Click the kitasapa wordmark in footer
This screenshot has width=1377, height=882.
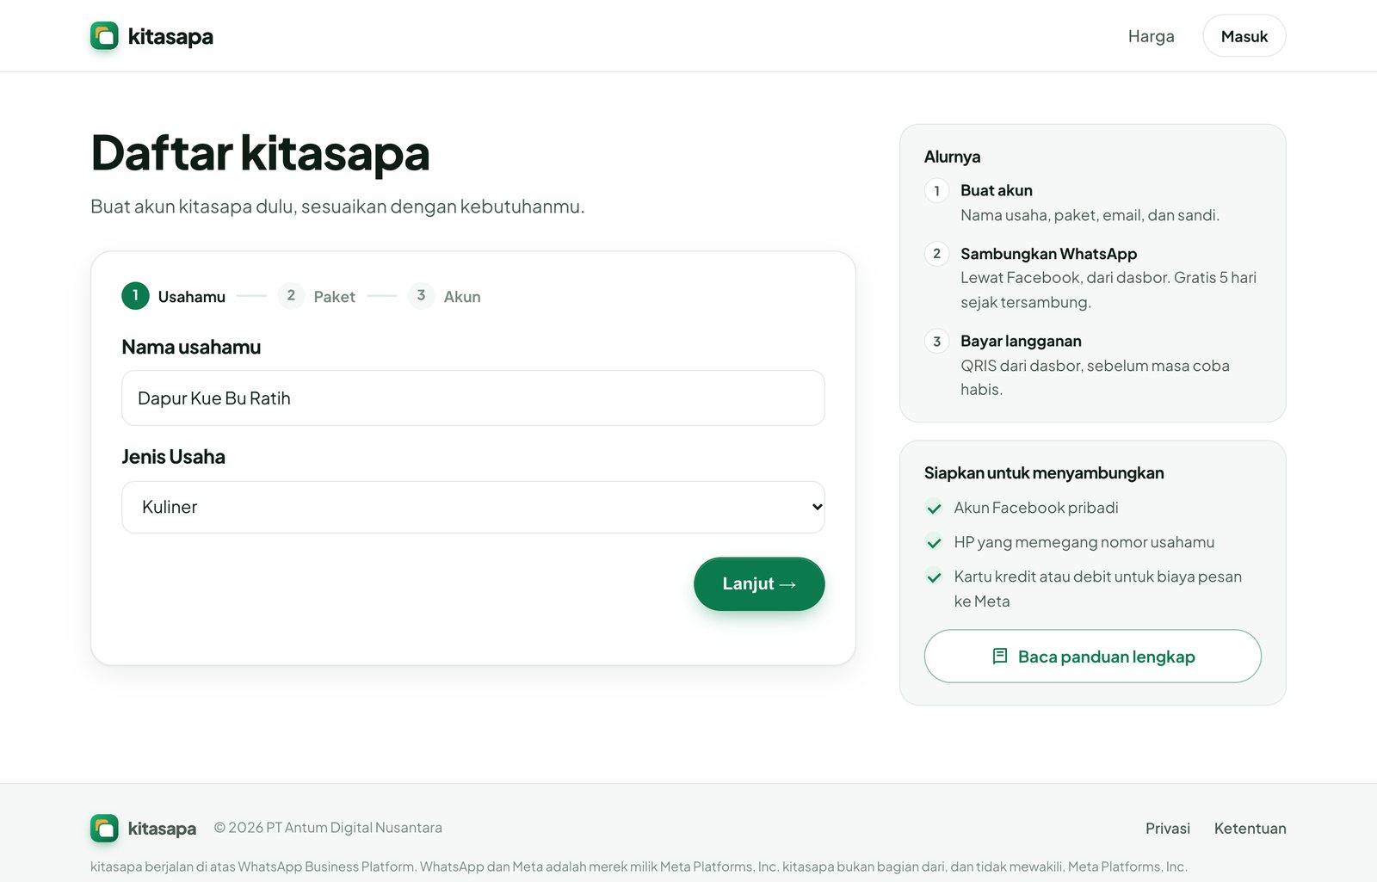click(162, 829)
